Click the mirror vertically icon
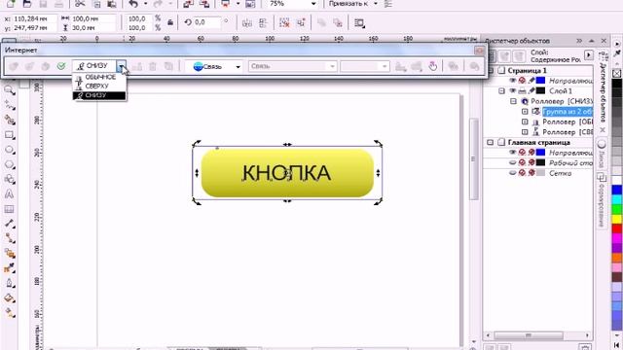The width and height of the screenshot is (623, 350). coord(263,23)
